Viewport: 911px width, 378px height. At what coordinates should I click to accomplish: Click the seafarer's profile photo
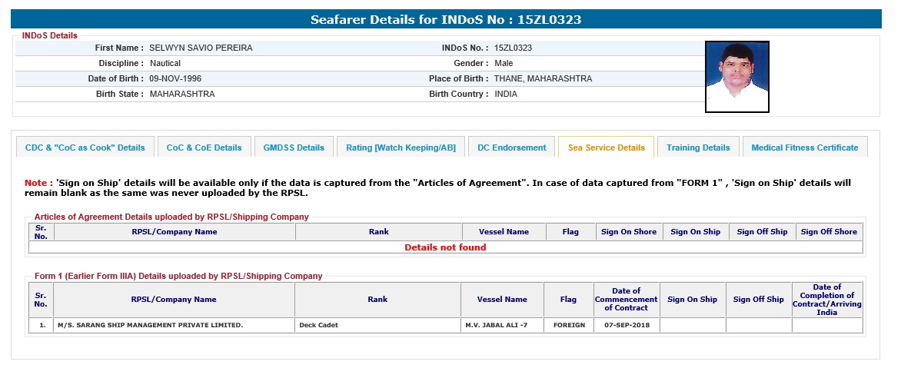click(736, 77)
